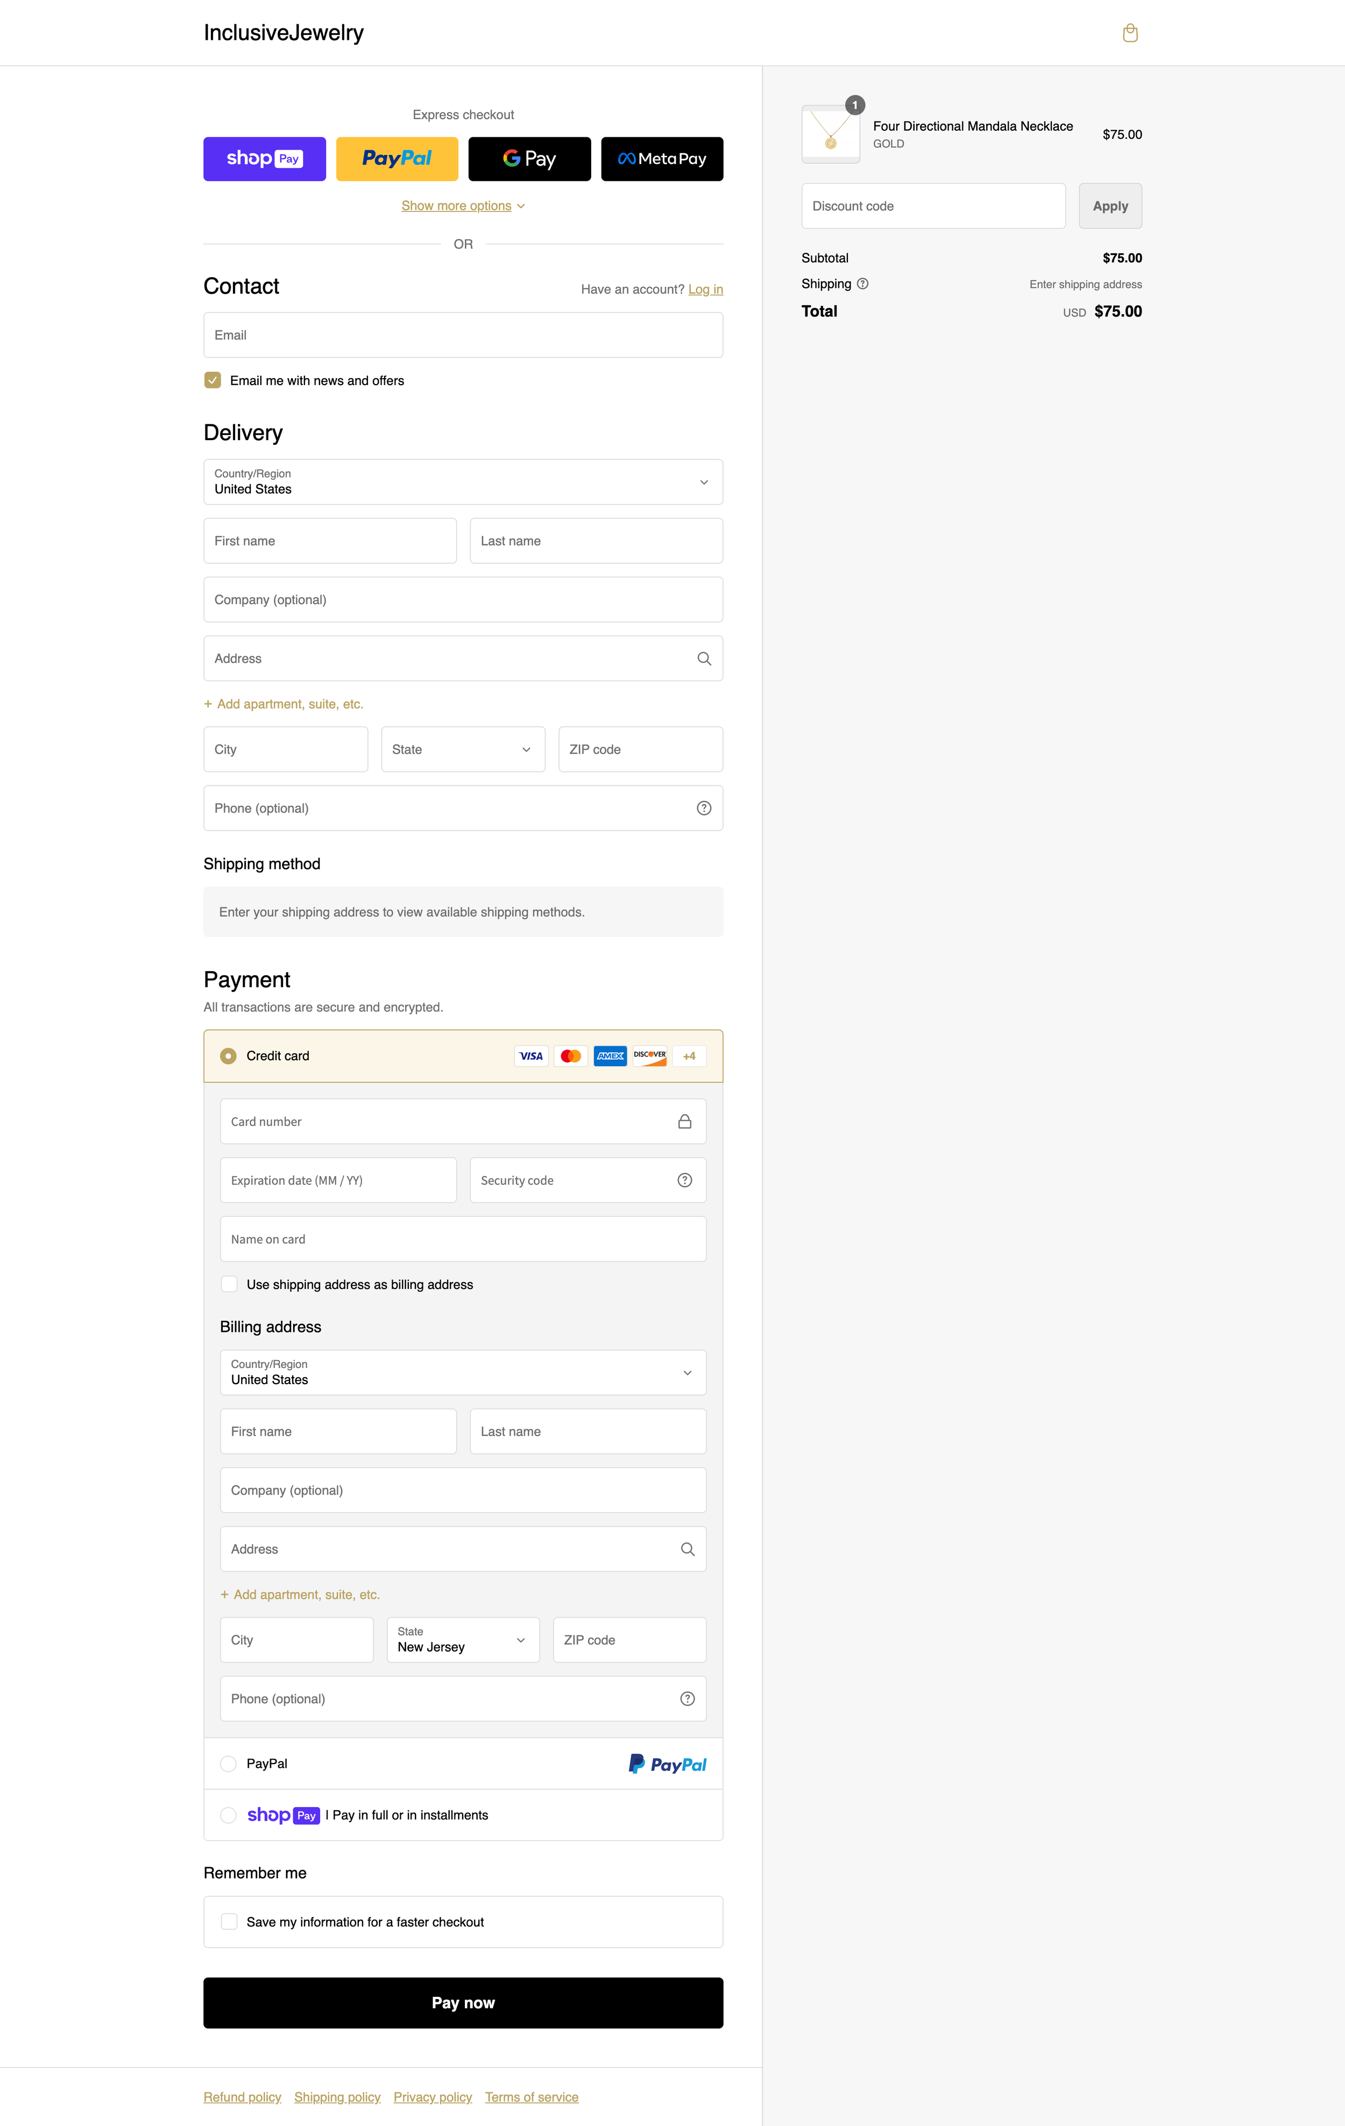Click the delivery address search magnifier icon
1345x2126 pixels.
coord(704,658)
